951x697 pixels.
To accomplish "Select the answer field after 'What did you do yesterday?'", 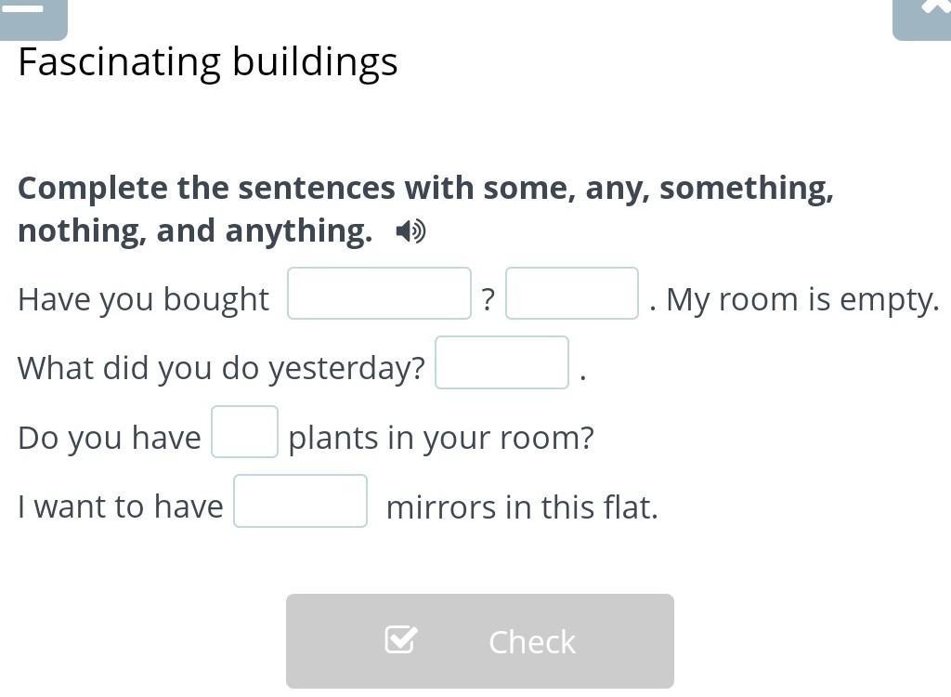I will coord(502,362).
